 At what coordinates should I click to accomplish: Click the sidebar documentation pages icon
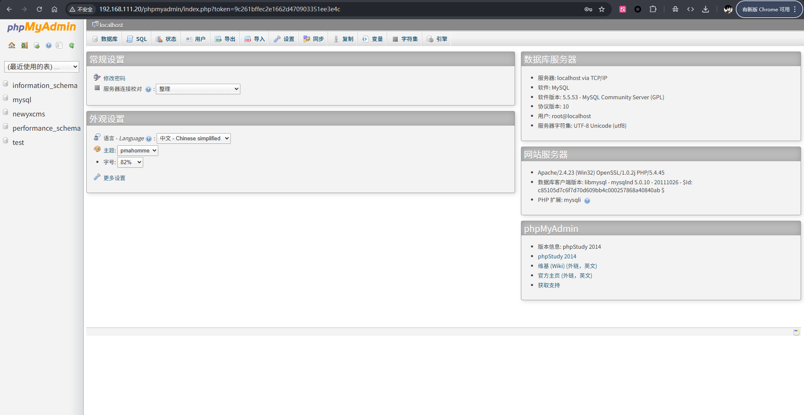click(59, 45)
